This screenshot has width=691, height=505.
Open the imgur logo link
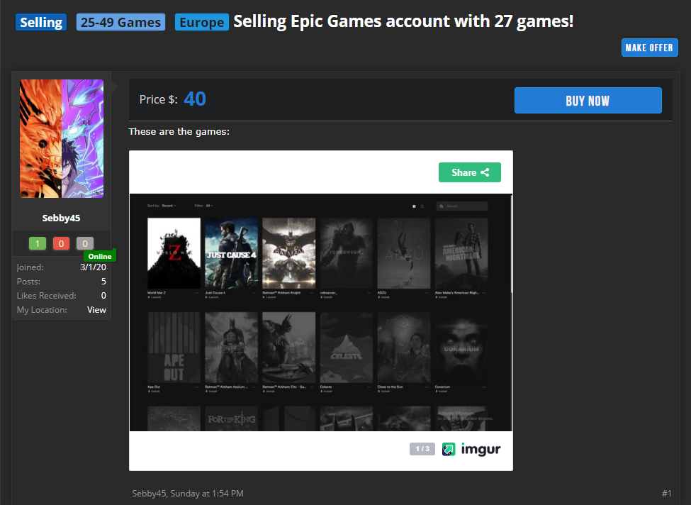coord(471,449)
